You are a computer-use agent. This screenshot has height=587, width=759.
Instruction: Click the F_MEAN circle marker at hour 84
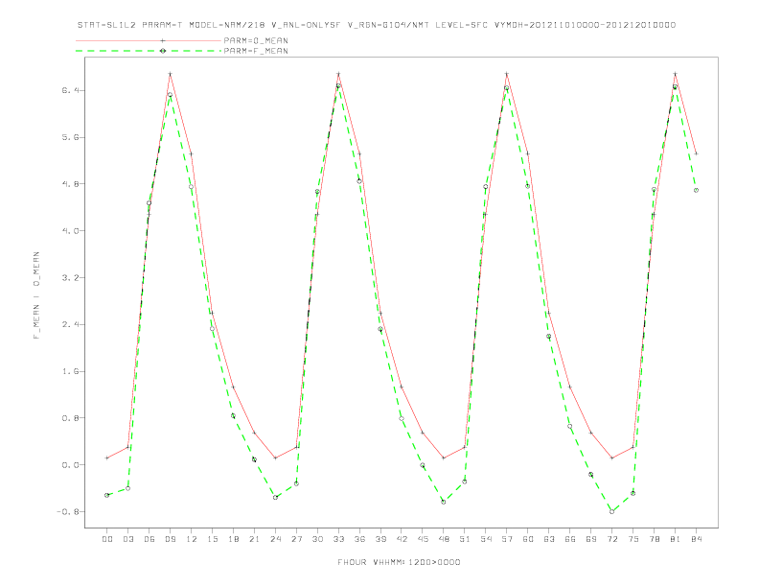tap(696, 190)
